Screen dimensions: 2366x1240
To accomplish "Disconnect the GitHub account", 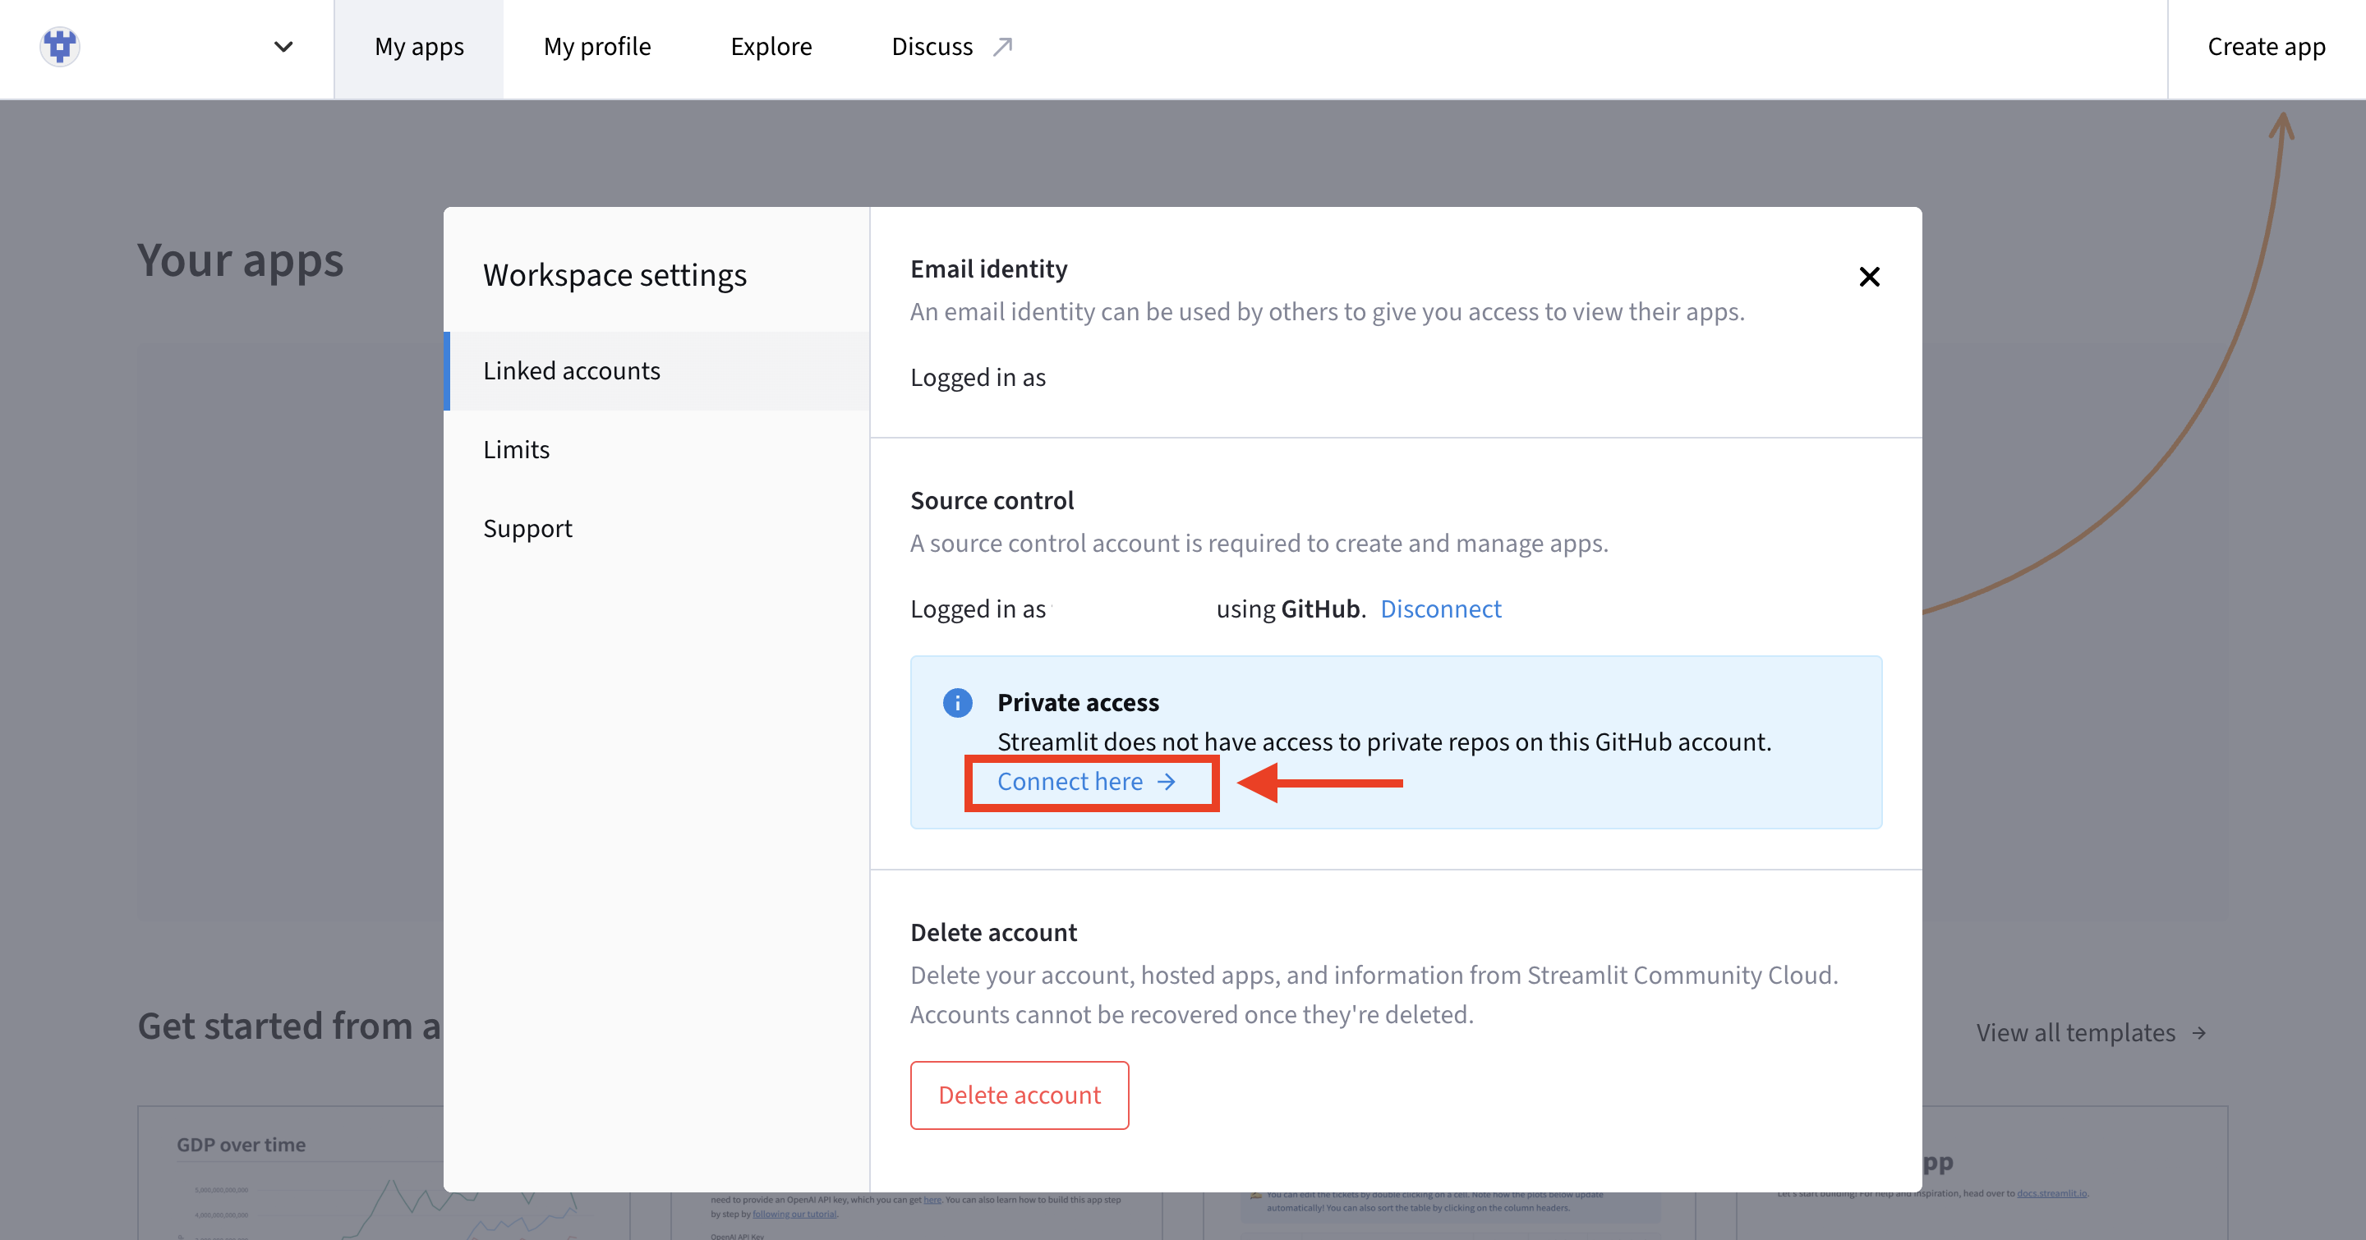I will (1440, 609).
